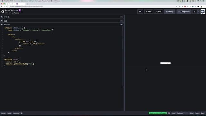Close the React Template browser tab
The width and height of the screenshot is (206, 116).
pyautogui.click(x=24, y=4)
